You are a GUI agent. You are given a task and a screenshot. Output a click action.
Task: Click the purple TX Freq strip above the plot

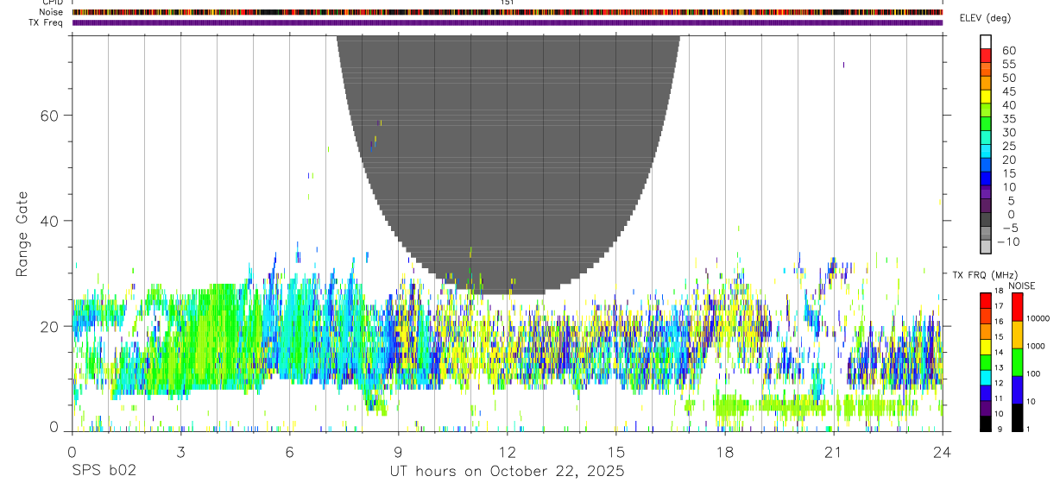click(x=507, y=22)
